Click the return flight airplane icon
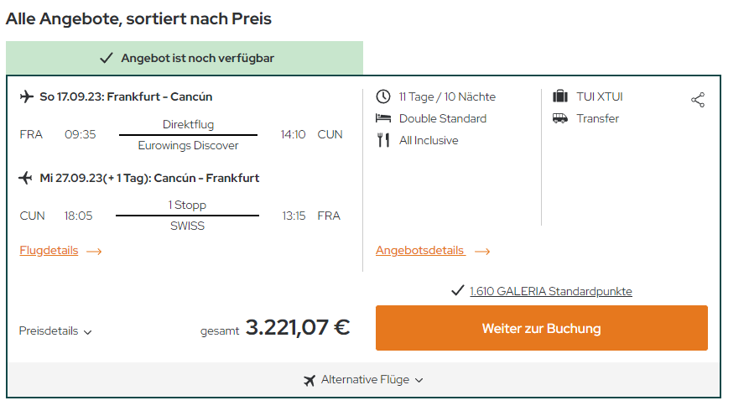Viewport: 749px width, 411px height. [x=25, y=178]
